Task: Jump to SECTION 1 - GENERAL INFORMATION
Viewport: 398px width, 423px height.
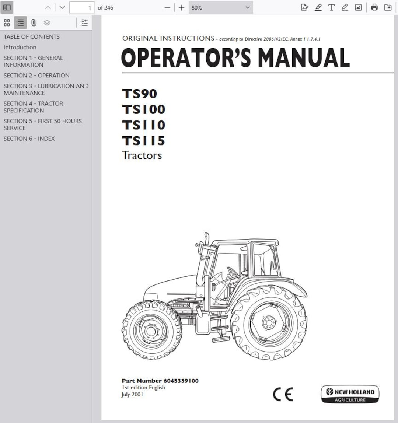Action: click(33, 61)
